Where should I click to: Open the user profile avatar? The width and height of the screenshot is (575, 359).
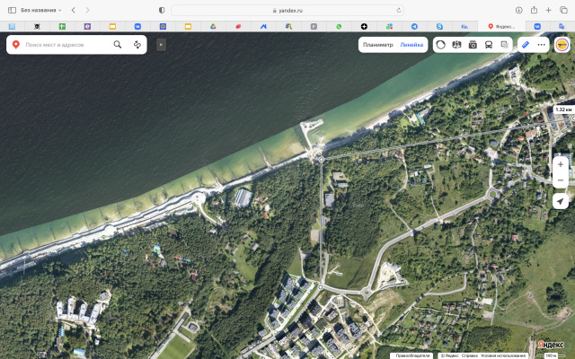(x=561, y=44)
